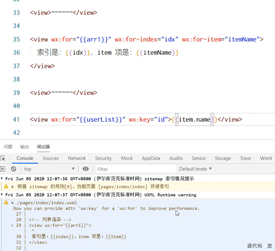Click the sitemap warning triangle icon
This screenshot has width=275, height=251.
click(x=6, y=186)
